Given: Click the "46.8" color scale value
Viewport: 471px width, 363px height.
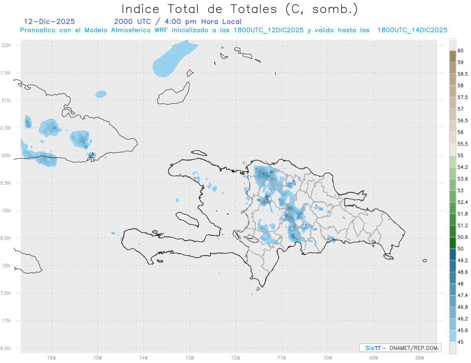Looking at the screenshot, I should point(463,307).
